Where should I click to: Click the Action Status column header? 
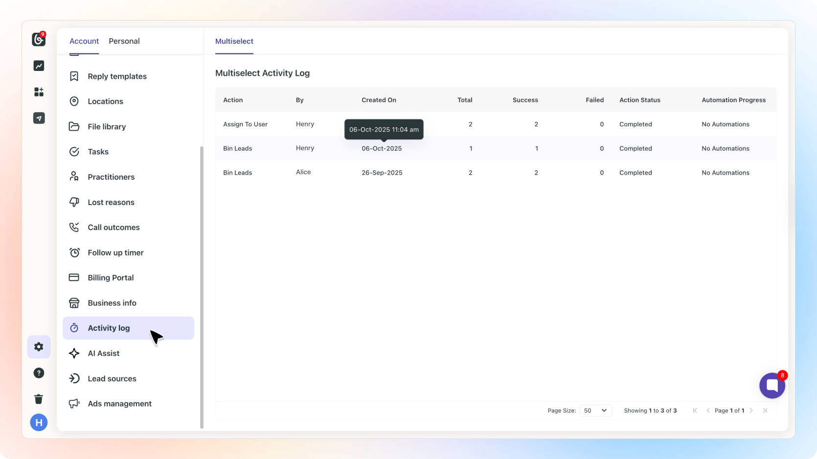tap(640, 100)
